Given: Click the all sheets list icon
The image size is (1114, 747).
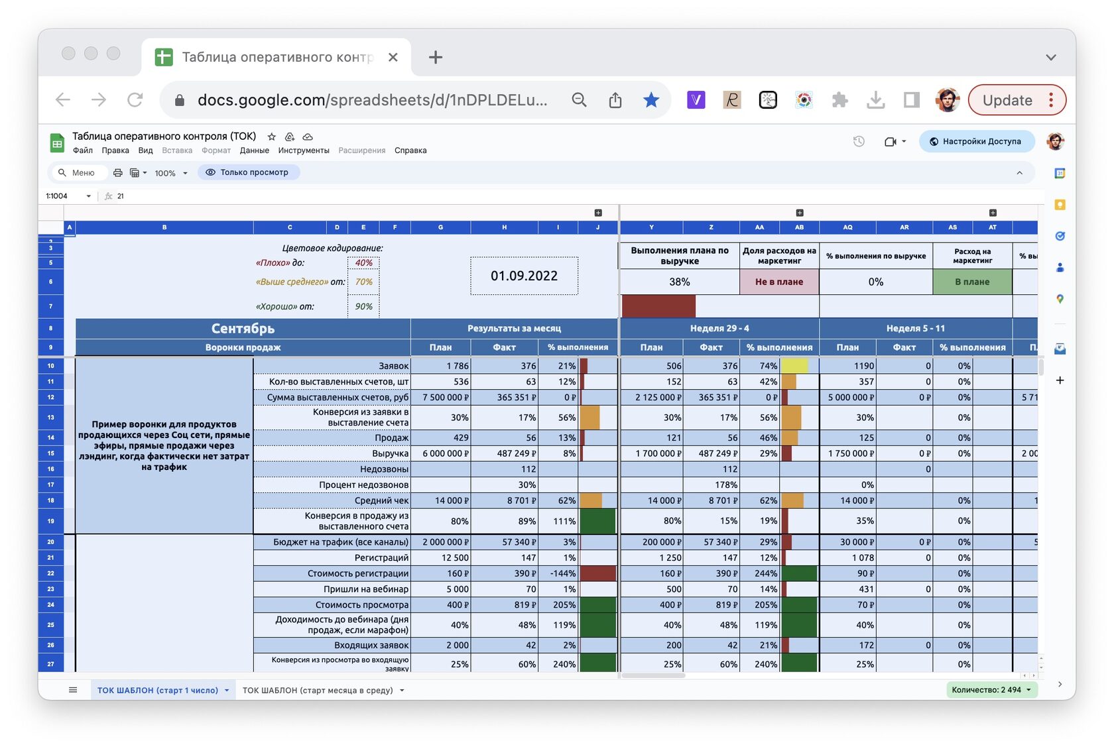Looking at the screenshot, I should (x=73, y=690).
